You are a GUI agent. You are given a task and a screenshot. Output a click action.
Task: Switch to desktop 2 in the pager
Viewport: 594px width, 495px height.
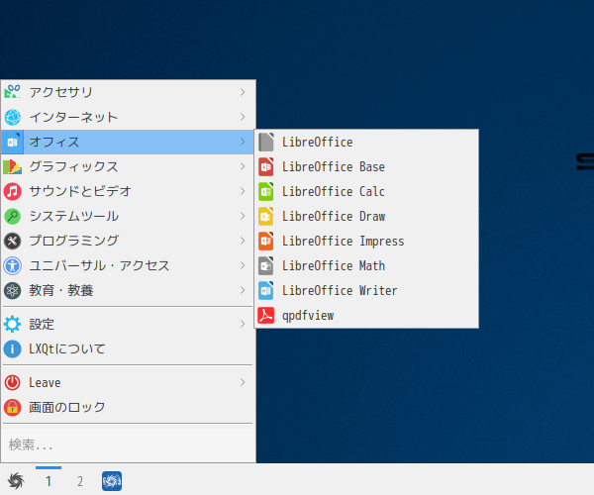point(80,481)
